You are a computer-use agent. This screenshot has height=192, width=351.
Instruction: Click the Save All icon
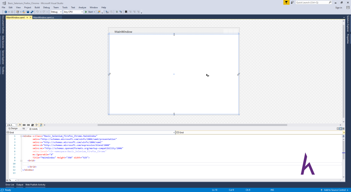tap(32, 12)
